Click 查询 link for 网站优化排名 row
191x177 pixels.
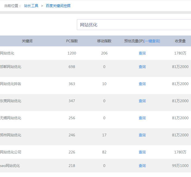tap(142, 84)
